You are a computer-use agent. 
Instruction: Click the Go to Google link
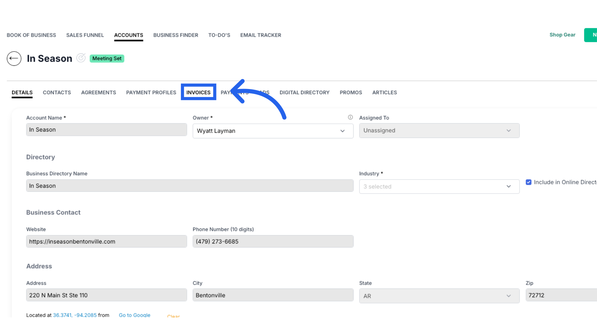pyautogui.click(x=135, y=315)
